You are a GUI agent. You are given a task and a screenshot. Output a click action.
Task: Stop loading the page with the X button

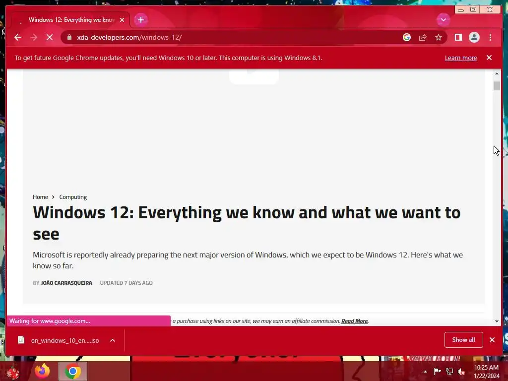[x=50, y=37]
